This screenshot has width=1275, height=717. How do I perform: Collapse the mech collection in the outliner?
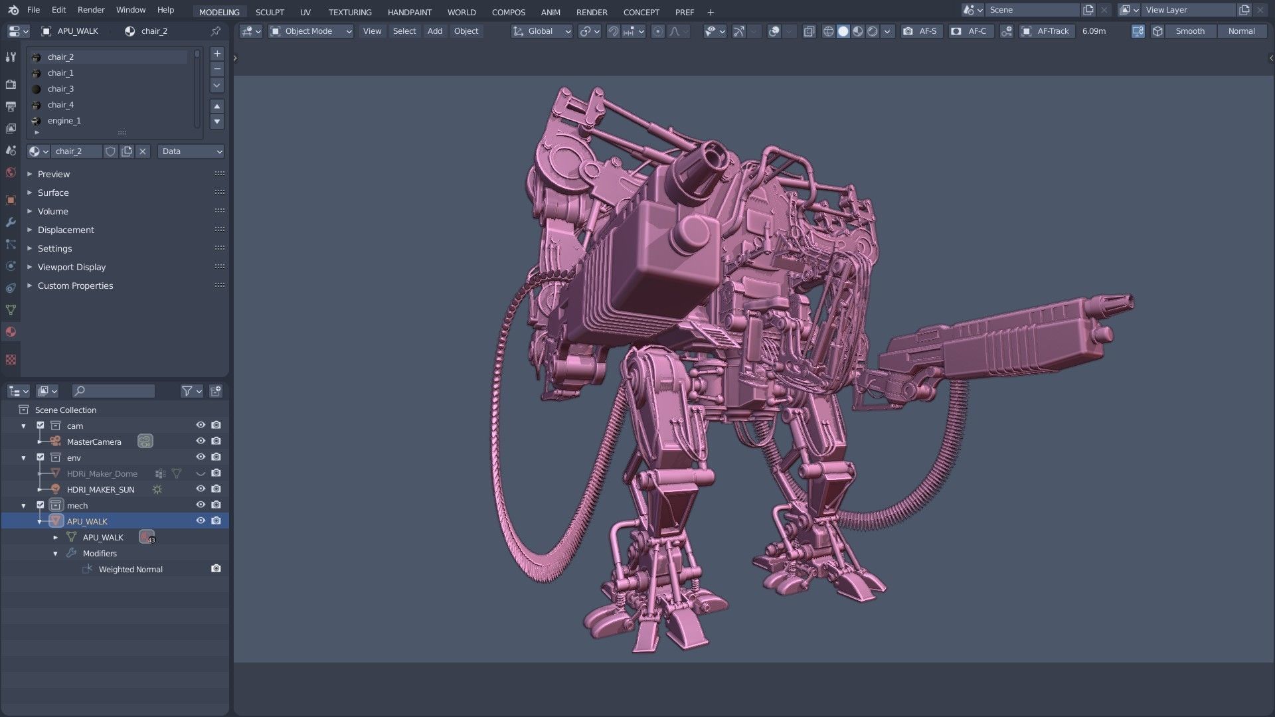pos(25,505)
